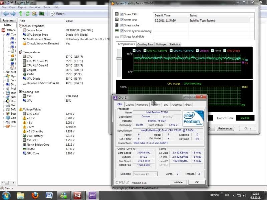Click the Hitachi hard drive row icon
This screenshot has height=200, width=267.
click(24, 83)
